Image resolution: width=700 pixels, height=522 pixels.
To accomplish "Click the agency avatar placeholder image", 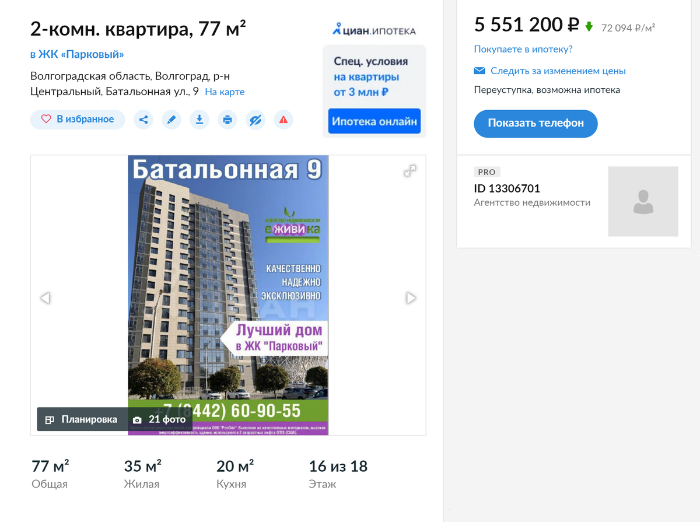I will (x=643, y=201).
